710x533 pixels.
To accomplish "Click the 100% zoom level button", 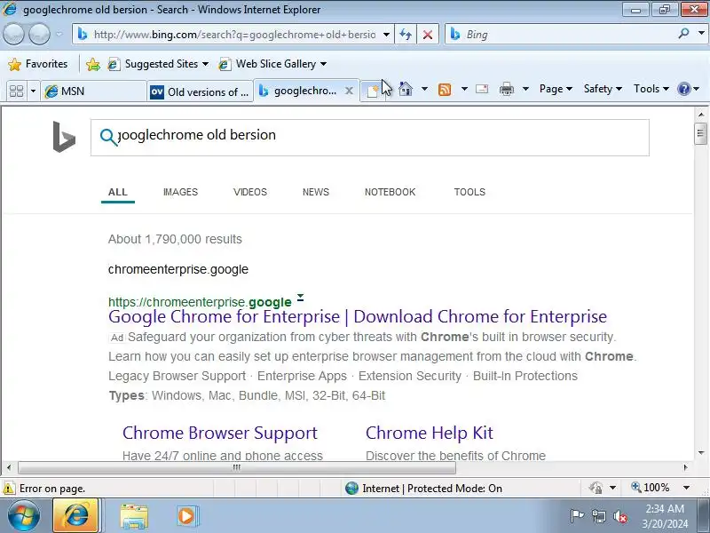I will click(x=651, y=488).
